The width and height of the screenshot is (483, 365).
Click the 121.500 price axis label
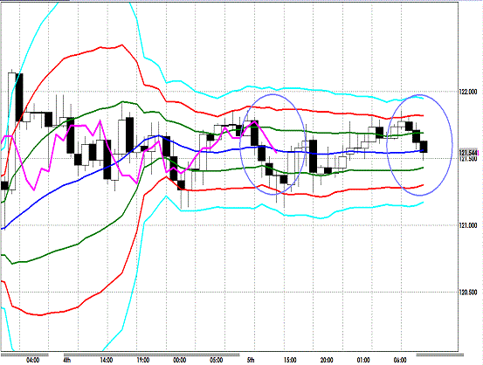pos(468,159)
